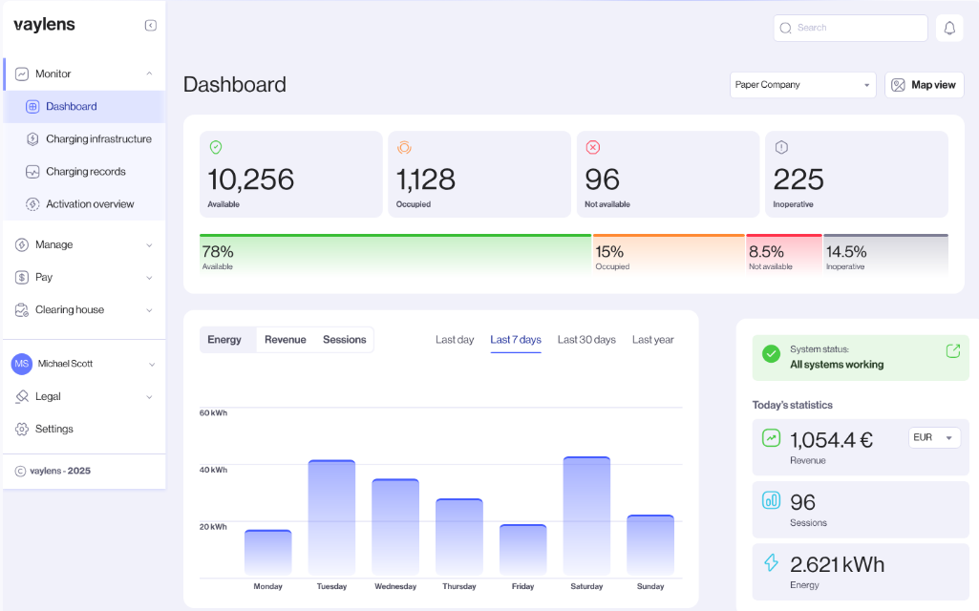Collapse sidebar using the panel toggle icon
Screen dimensions: 979x611
click(x=151, y=26)
